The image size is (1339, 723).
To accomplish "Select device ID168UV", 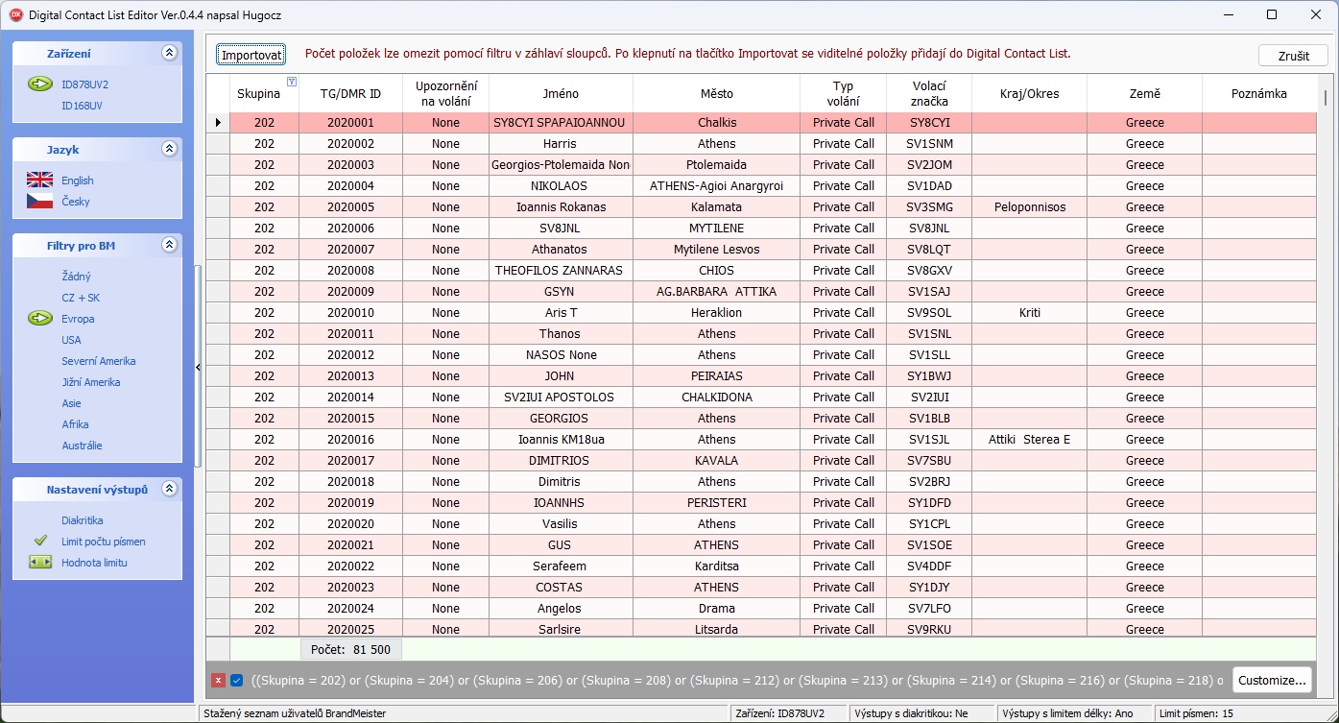I will [82, 105].
